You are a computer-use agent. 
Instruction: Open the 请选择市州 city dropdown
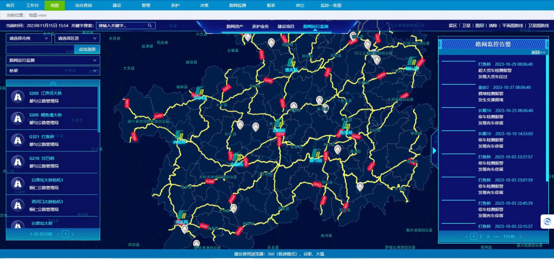point(29,39)
